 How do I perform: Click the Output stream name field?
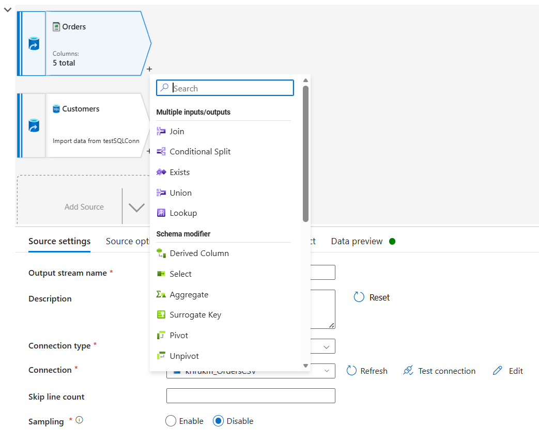tap(323, 272)
